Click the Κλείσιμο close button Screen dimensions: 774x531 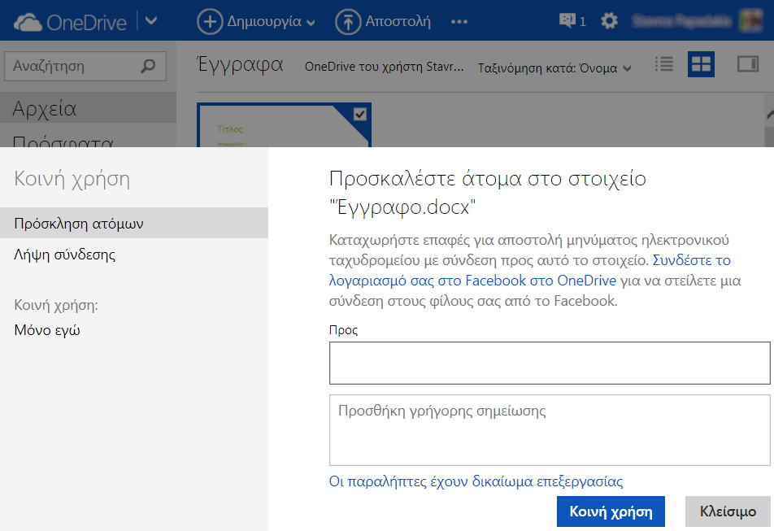[x=728, y=511]
